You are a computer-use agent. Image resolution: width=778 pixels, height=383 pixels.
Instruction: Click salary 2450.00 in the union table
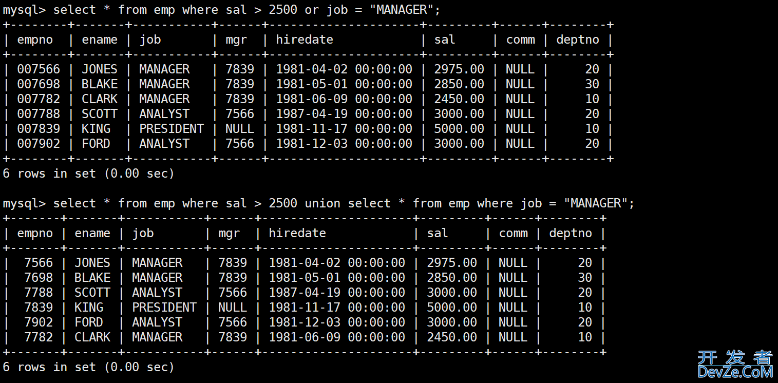coord(452,337)
